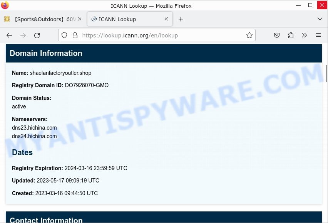Reload the current page
Image resolution: width=328 pixels, height=223 pixels.
point(37,35)
